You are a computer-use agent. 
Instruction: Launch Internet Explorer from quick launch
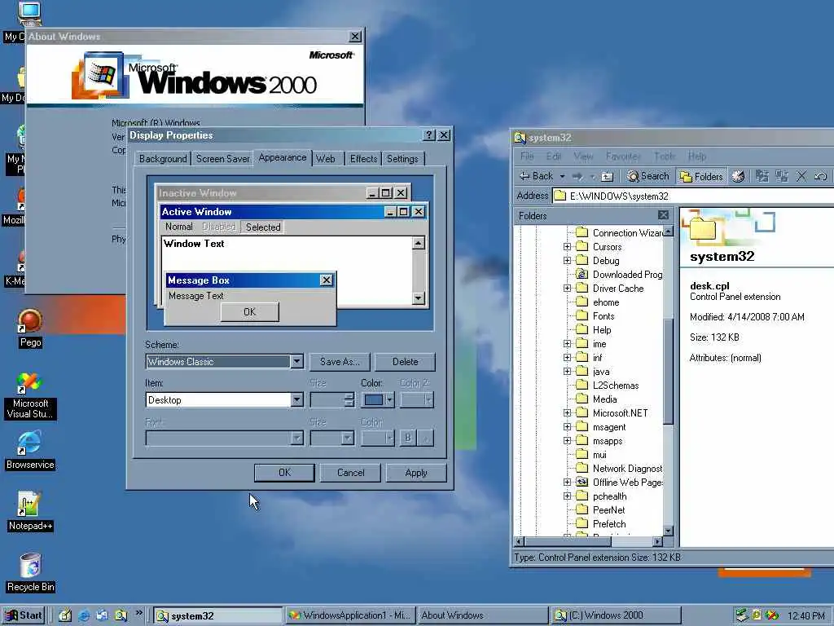tap(84, 615)
